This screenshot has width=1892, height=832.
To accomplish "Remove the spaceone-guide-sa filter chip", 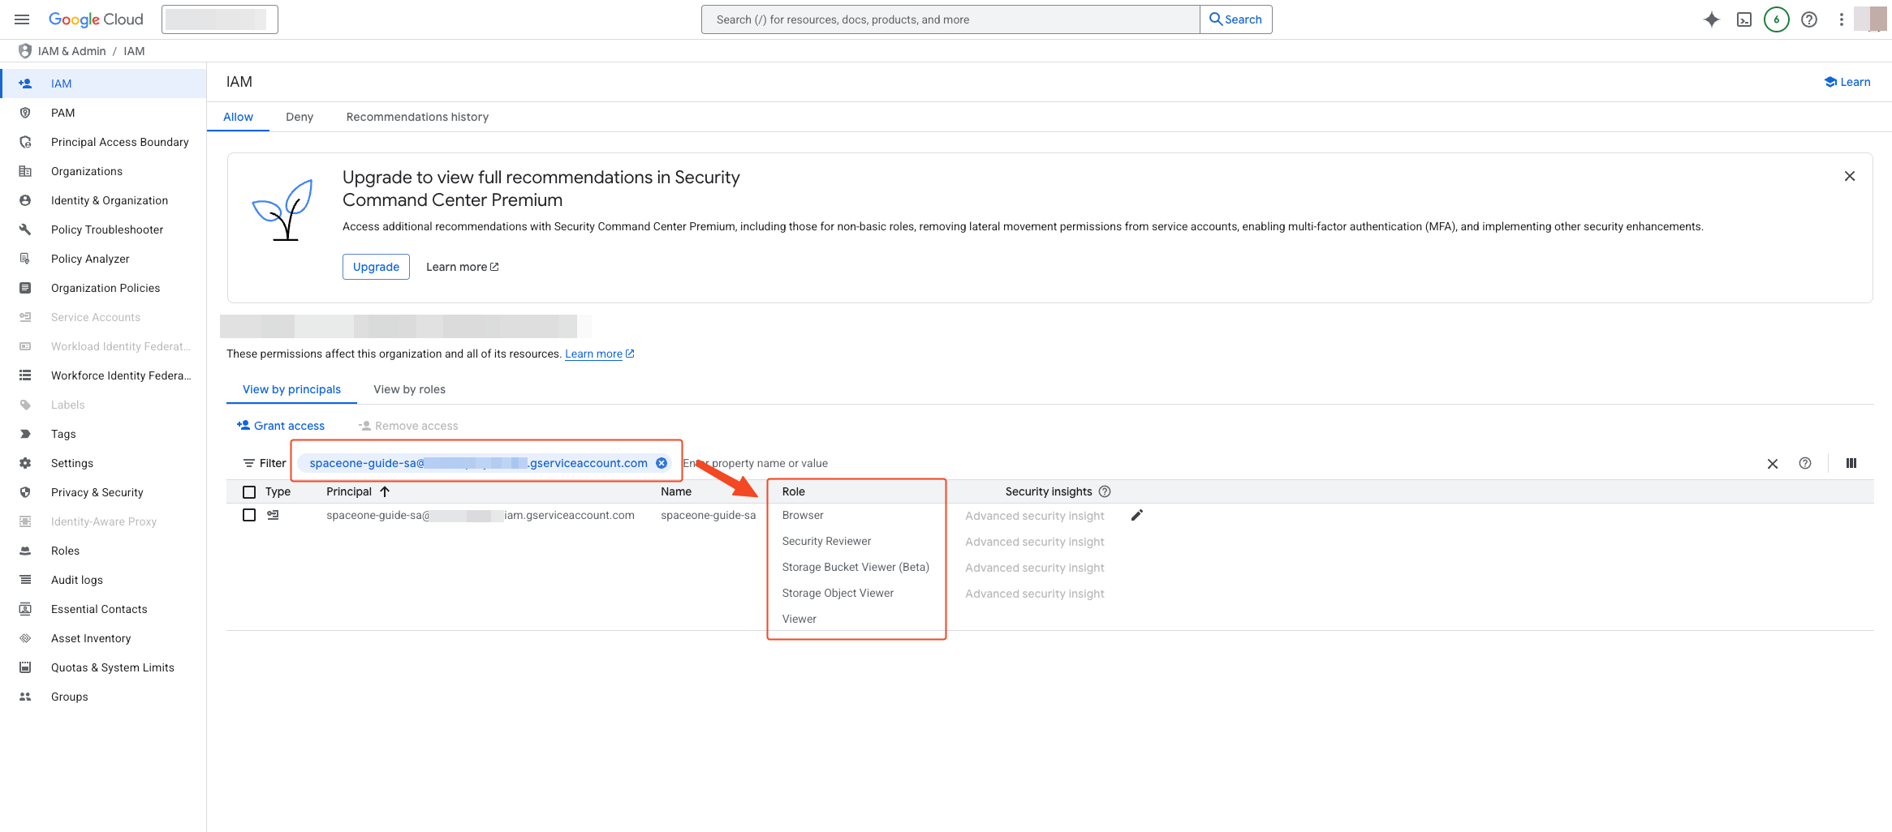I will [x=662, y=463].
